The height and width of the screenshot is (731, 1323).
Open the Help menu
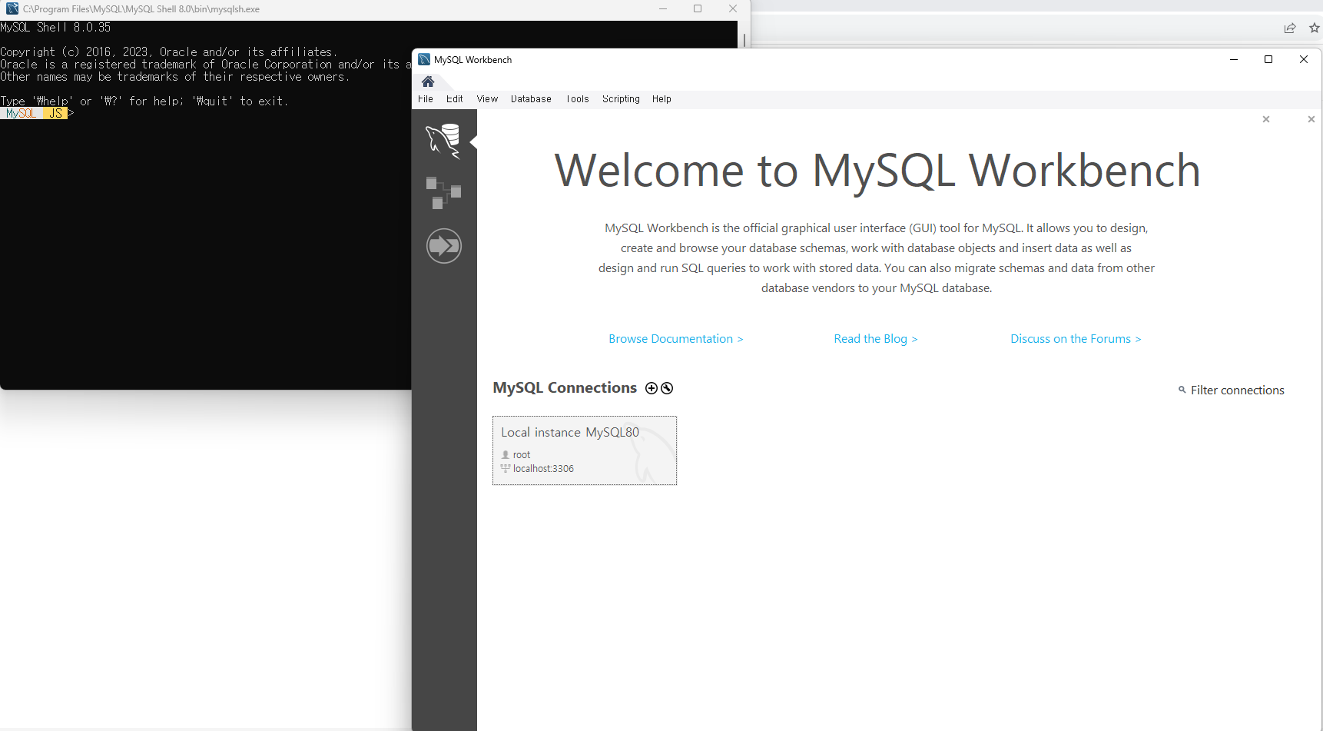click(x=661, y=99)
